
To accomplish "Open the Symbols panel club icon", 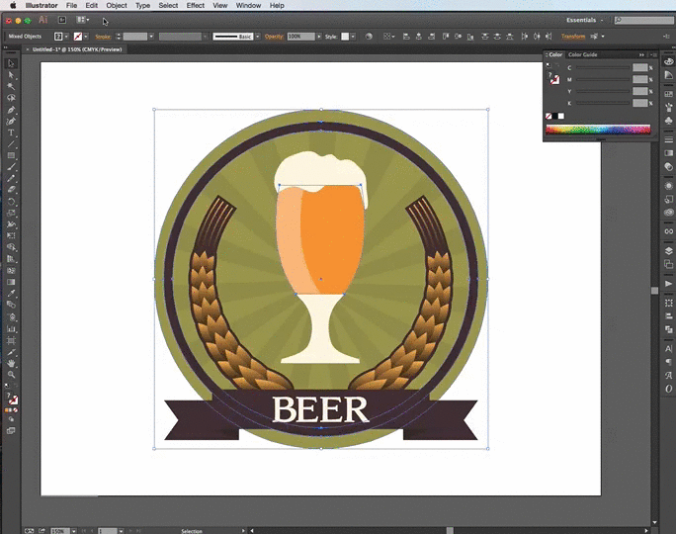I will point(669,121).
